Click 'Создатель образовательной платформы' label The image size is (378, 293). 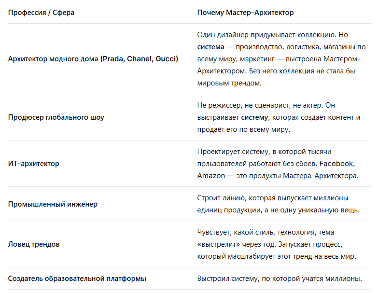click(77, 279)
